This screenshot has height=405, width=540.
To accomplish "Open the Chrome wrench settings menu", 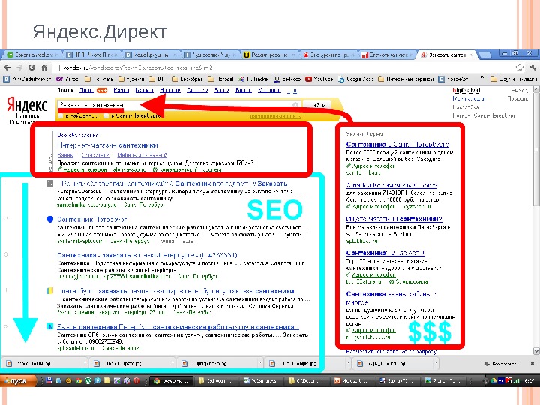I will pyautogui.click(x=533, y=67).
